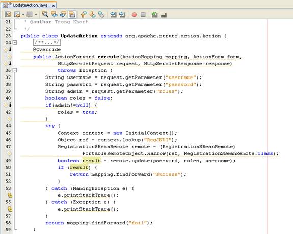
Task: Open dropdown arrow beside grayed forward icon
Action: tap(36, 14)
